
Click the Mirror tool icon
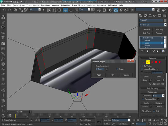pos(158,10)
